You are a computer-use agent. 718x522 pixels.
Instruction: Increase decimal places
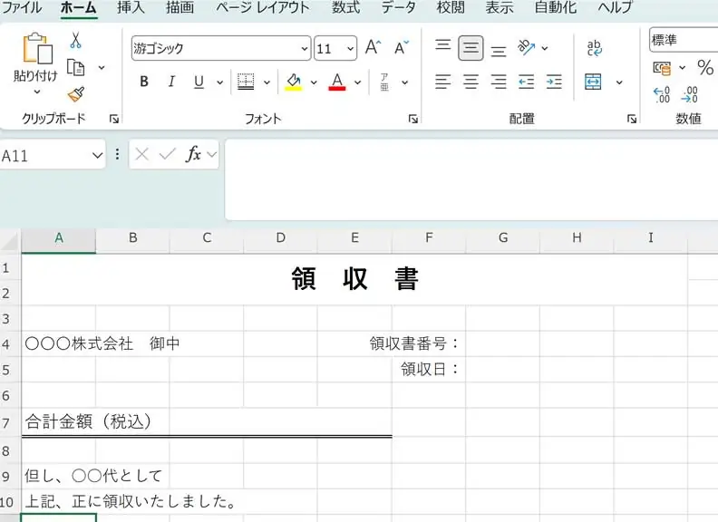(x=662, y=95)
